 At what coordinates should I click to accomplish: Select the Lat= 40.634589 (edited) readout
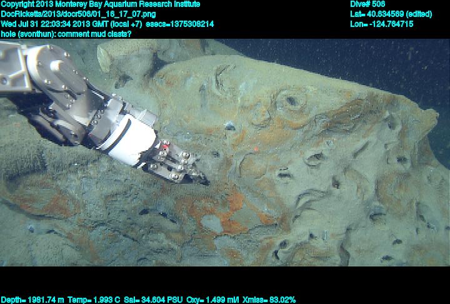coord(391,14)
